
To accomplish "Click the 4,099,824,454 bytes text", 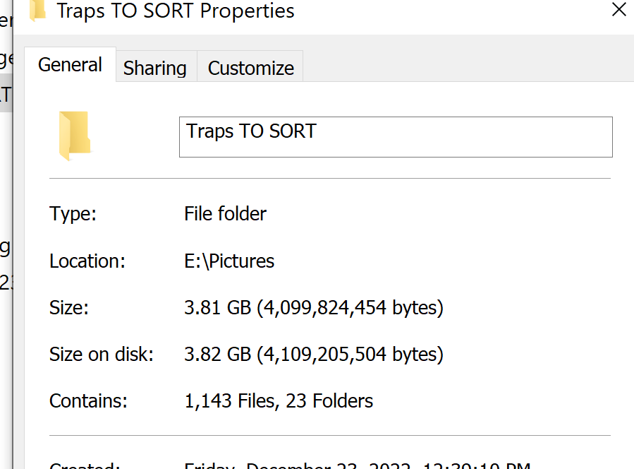I will (349, 307).
